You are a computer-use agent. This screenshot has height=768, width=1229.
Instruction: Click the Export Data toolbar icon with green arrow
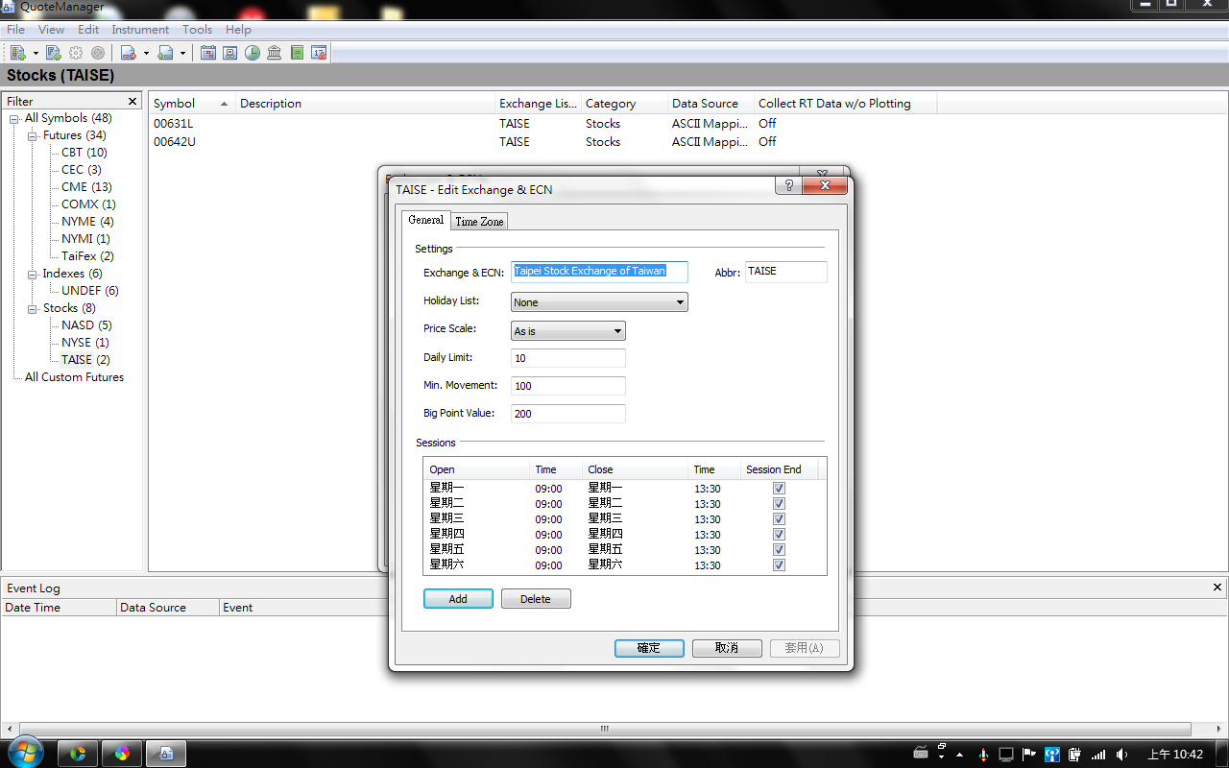coord(165,53)
